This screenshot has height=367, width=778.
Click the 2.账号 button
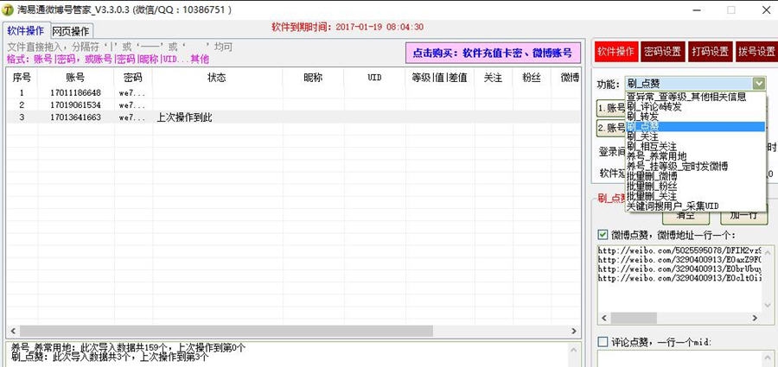611,128
